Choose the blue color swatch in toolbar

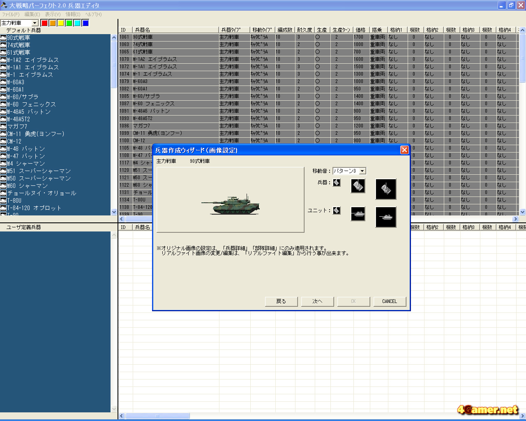coord(85,23)
